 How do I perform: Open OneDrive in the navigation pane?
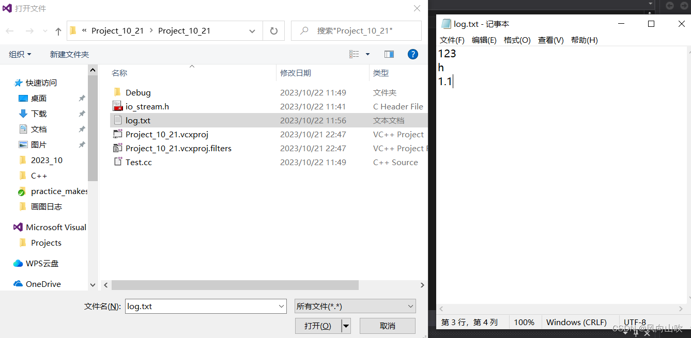point(43,284)
